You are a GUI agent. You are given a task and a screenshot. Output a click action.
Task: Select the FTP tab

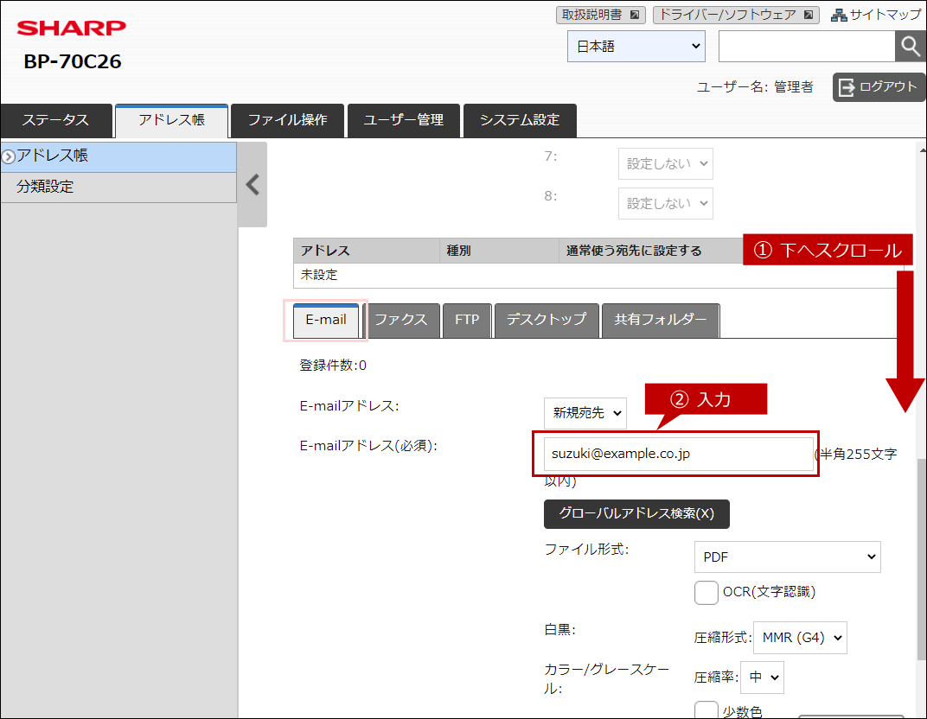(x=467, y=321)
